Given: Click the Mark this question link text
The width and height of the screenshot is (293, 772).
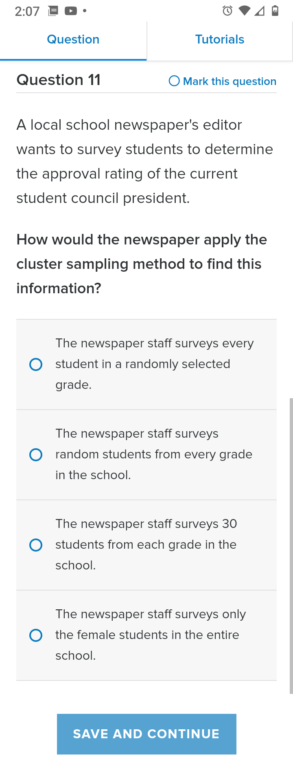Looking at the screenshot, I should tap(230, 81).
